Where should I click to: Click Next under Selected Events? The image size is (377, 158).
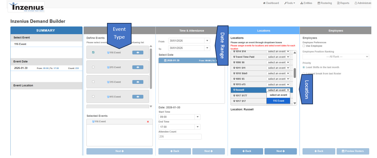coord(120,151)
